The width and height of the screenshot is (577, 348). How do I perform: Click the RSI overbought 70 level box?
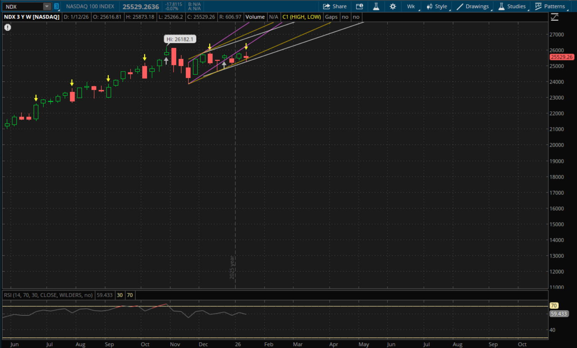click(x=130, y=295)
